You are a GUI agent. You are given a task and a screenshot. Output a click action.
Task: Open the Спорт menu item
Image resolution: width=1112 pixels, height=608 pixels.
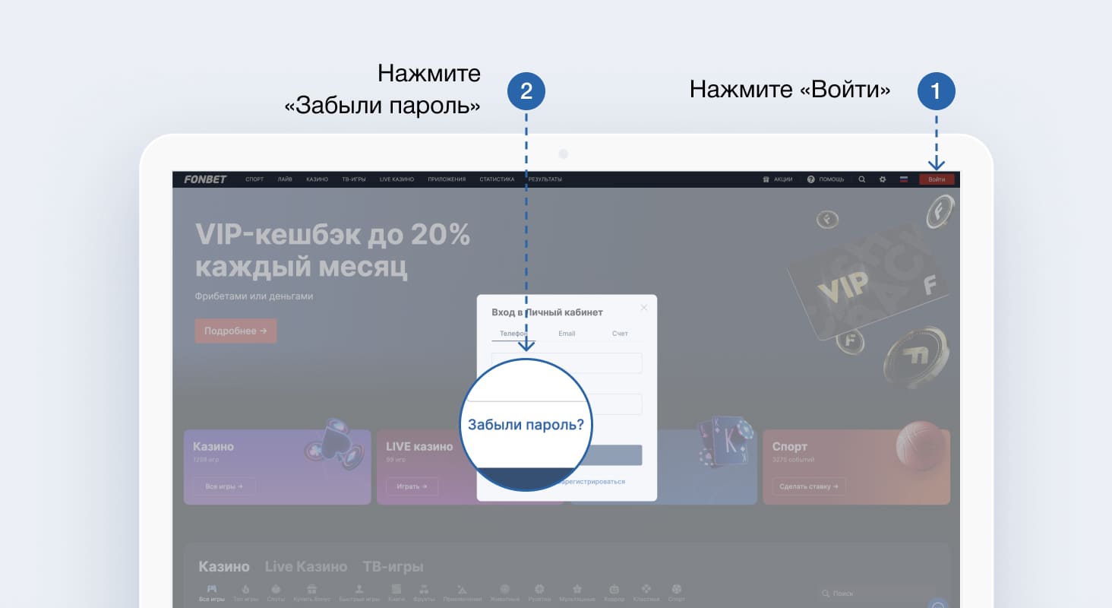coord(254,179)
